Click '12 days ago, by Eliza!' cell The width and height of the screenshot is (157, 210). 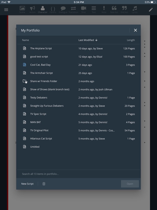pos(90,57)
